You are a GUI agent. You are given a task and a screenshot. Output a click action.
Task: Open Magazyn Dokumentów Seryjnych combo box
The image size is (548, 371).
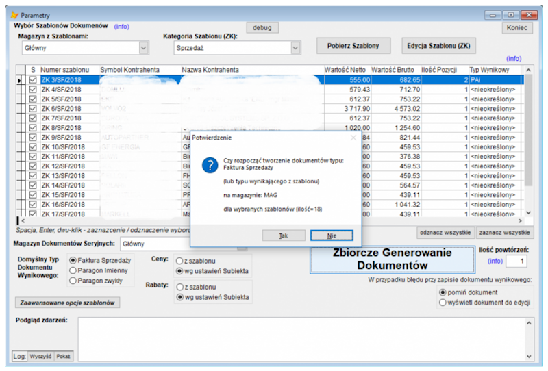[184, 244]
